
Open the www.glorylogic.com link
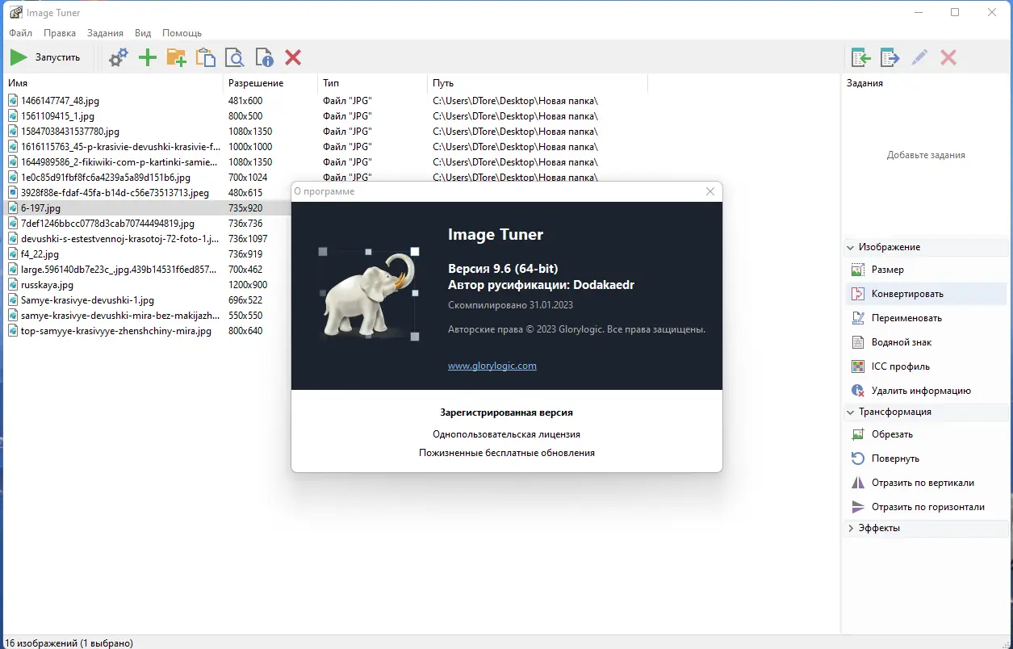pos(492,365)
